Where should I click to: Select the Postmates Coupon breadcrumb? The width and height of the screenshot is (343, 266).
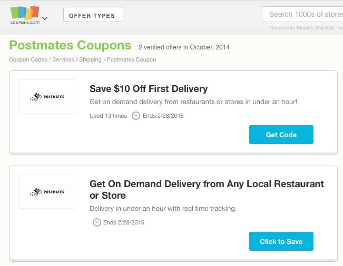132,59
